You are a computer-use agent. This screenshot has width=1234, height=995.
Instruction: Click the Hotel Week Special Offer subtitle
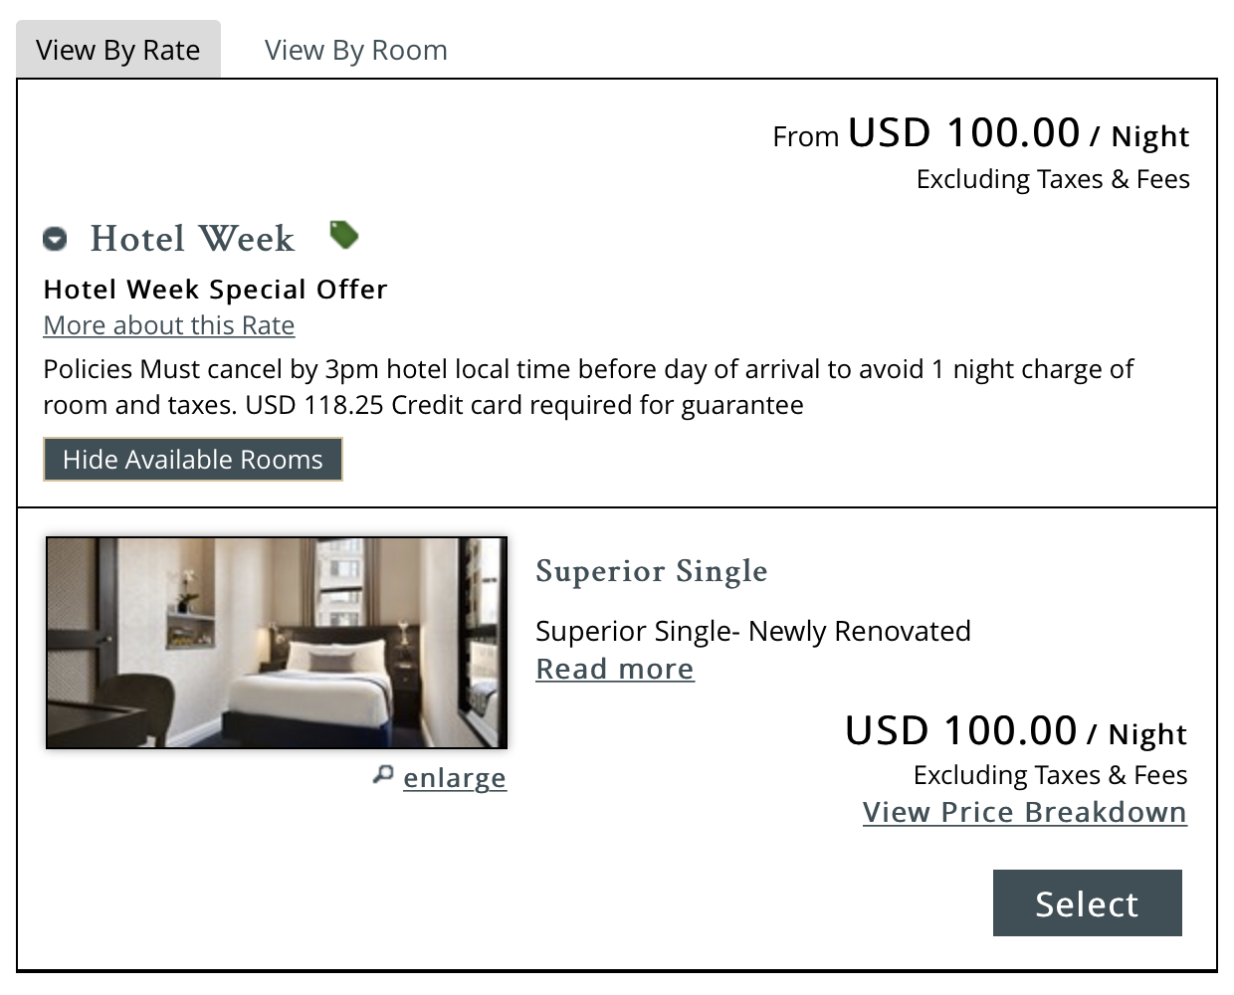(215, 289)
